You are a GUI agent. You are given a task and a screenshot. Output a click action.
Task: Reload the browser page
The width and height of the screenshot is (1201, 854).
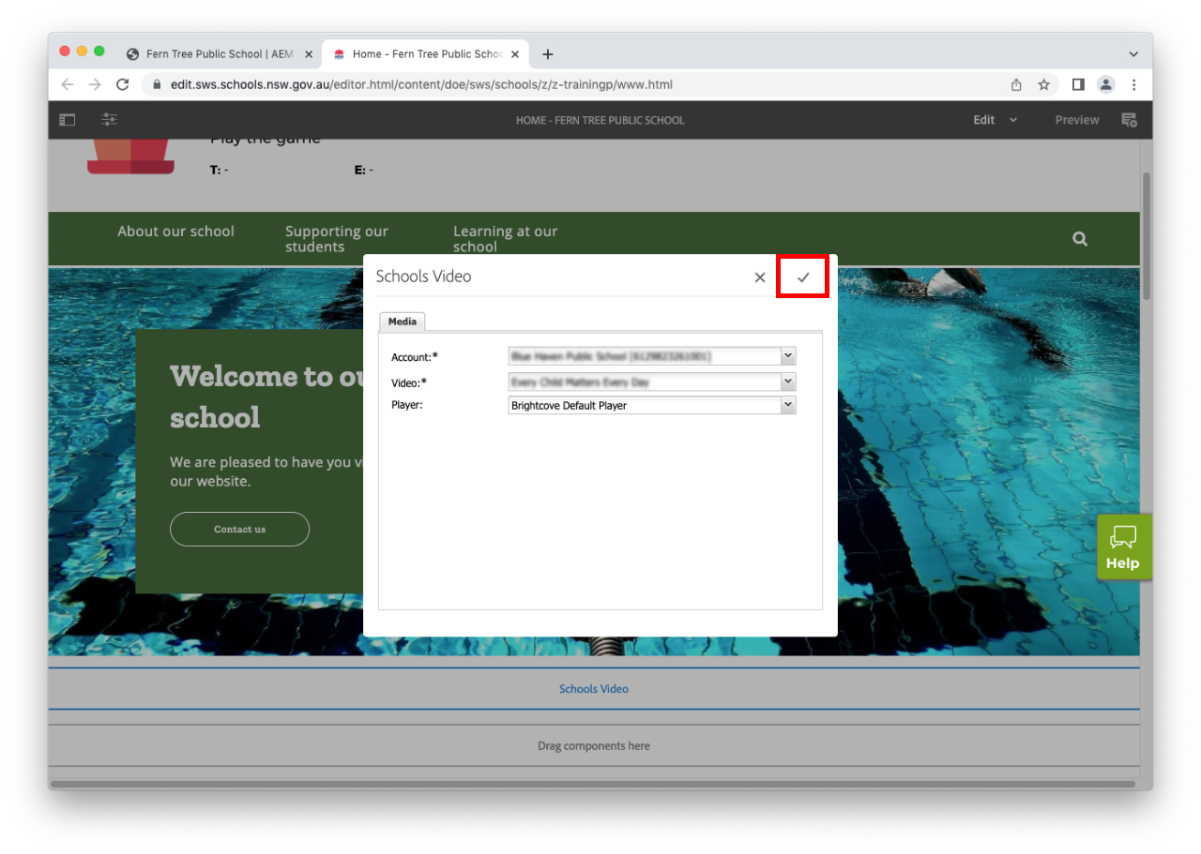[x=122, y=84]
